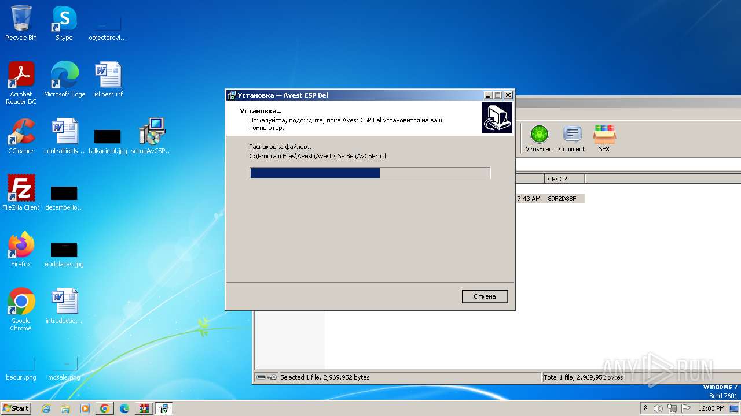Cancel installation with the Отмена button
This screenshot has height=416, width=741.
point(485,296)
